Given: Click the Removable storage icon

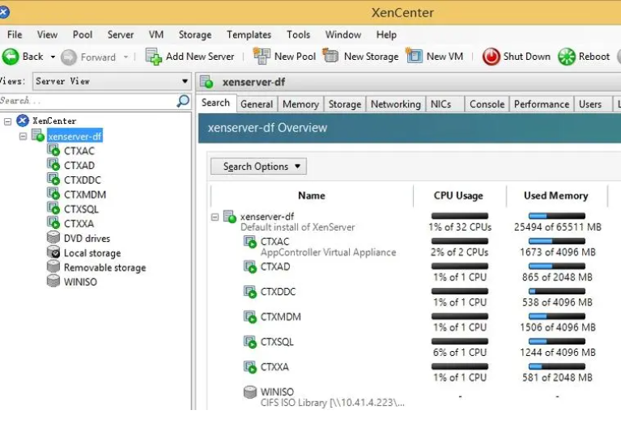Looking at the screenshot, I should coord(53,267).
